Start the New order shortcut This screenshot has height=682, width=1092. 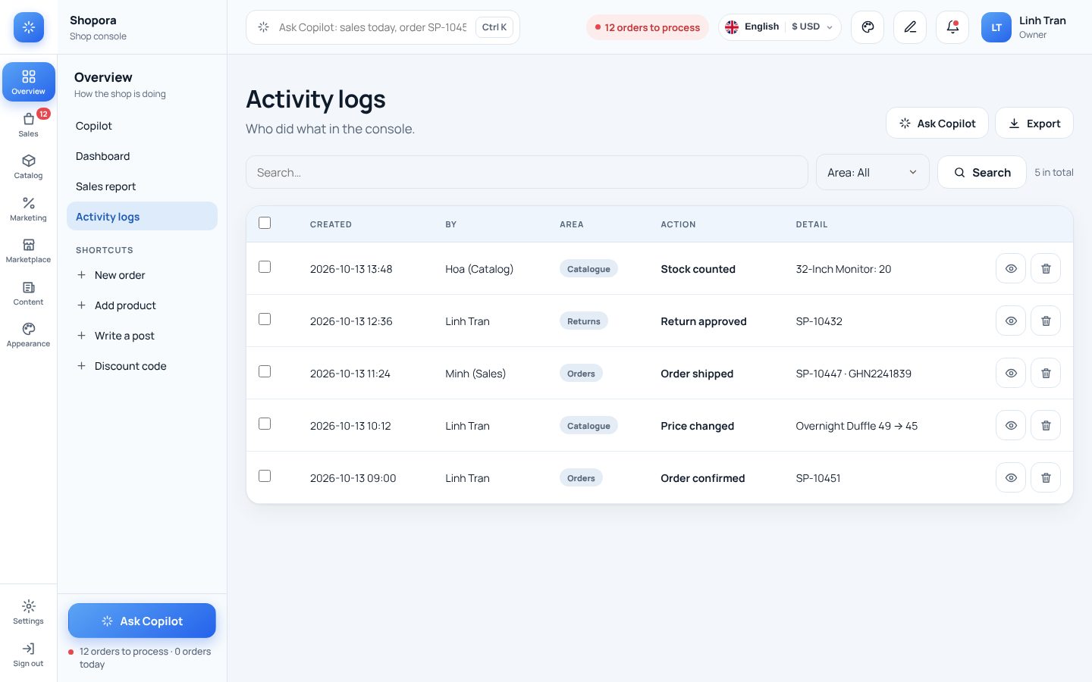142,275
